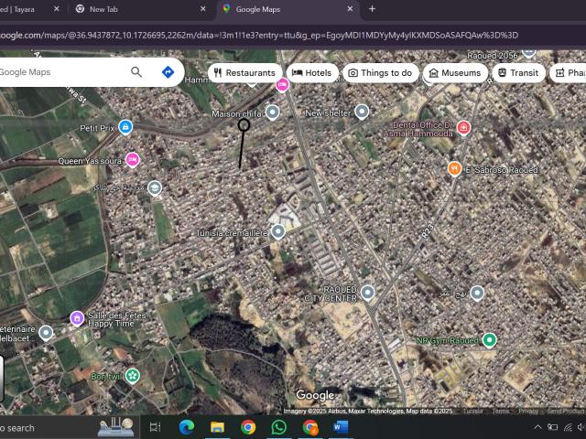Show hidden system tray icons
586x439 pixels.
click(537, 427)
